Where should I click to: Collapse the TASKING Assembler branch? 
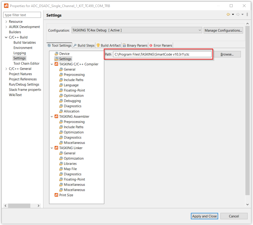[x=52, y=116]
